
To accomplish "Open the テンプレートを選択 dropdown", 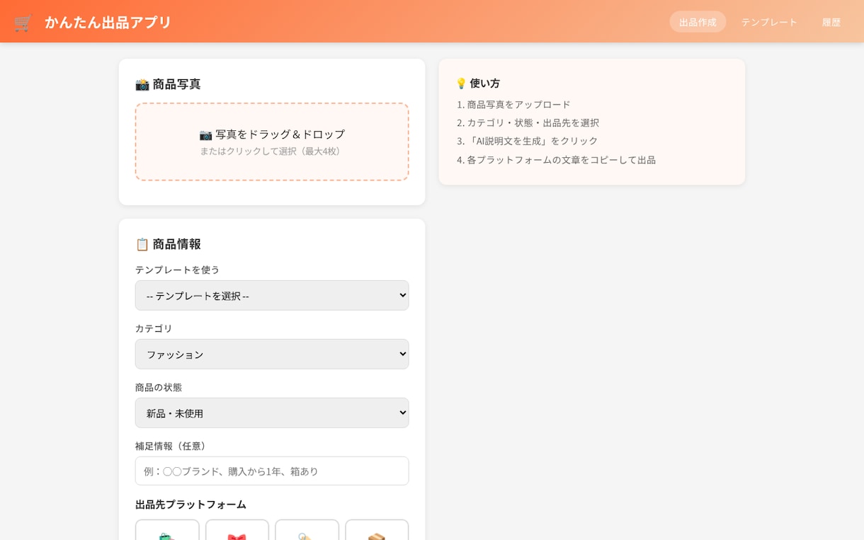I will [x=272, y=295].
